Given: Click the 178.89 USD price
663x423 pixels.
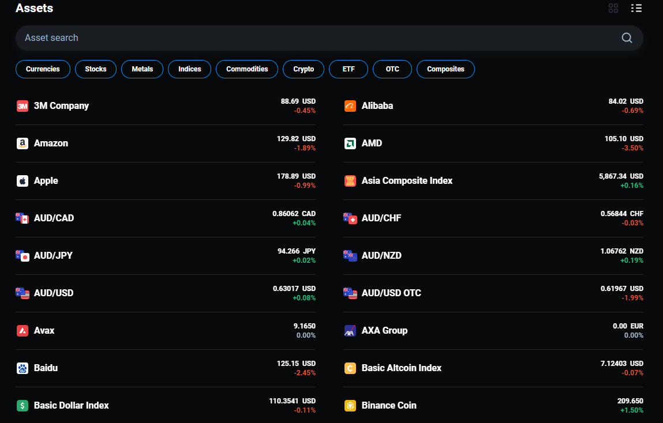Looking at the screenshot, I should (296, 176).
